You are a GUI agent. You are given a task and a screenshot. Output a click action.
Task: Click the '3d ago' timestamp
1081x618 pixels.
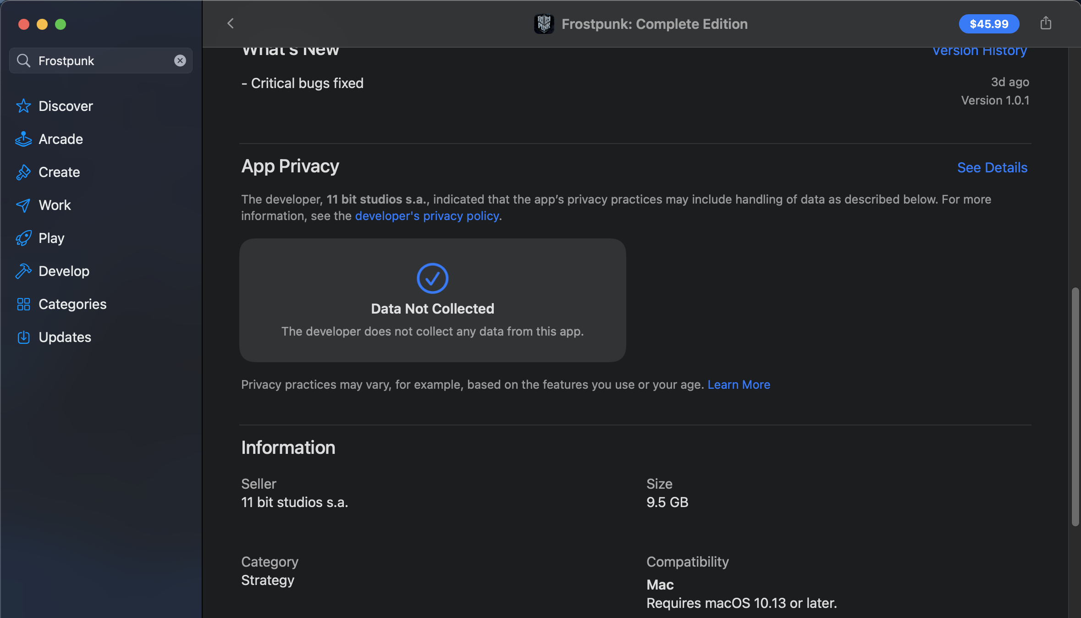[1010, 82]
